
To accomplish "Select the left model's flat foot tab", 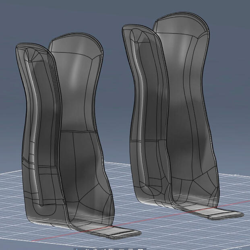I will click(x=118, y=231).
